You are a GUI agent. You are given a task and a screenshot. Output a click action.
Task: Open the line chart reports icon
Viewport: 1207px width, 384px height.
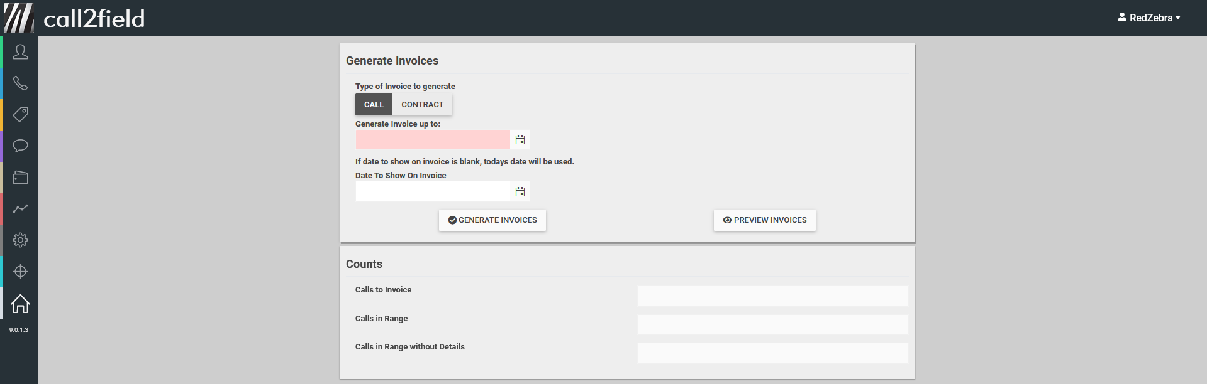click(20, 208)
